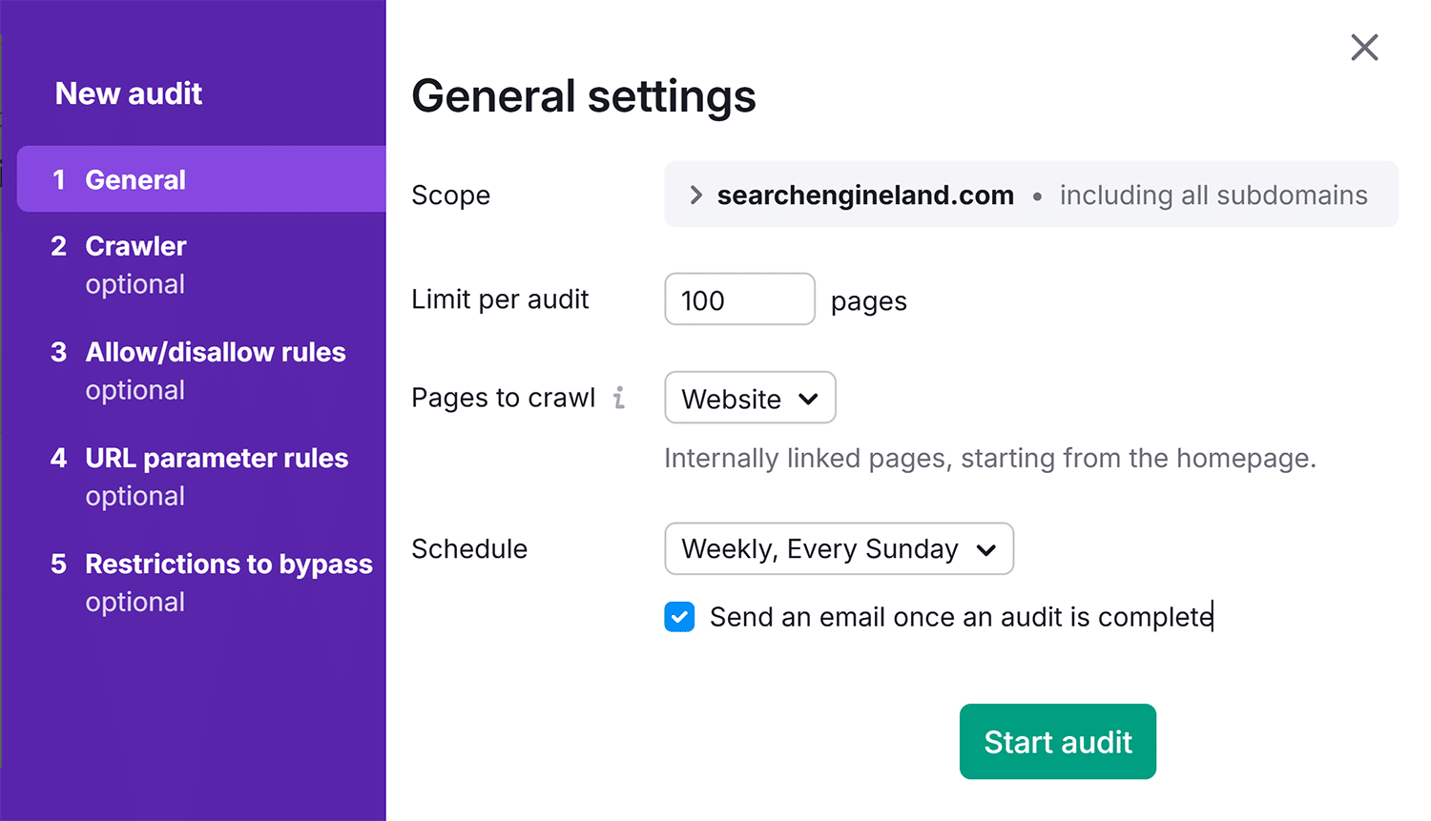Viewport: 1431px width, 821px height.
Task: Click the 'Send an email once an audit is complete' label
Action: pos(962,617)
